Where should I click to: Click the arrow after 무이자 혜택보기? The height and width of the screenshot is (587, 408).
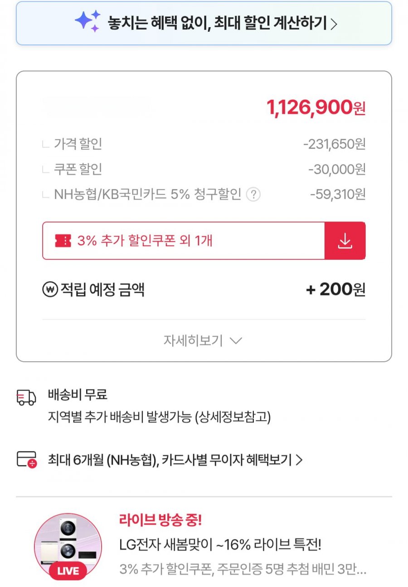coord(299,461)
